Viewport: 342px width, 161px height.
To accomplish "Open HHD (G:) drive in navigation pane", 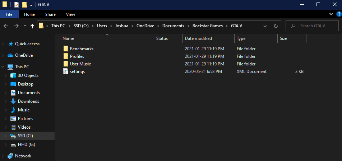I will pos(26,144).
